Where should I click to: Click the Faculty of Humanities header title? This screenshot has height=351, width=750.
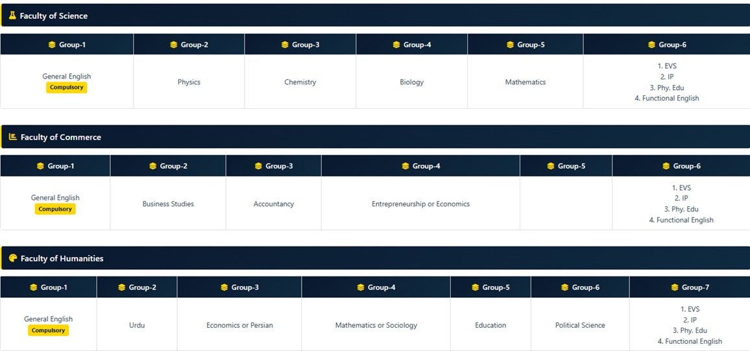[62, 258]
